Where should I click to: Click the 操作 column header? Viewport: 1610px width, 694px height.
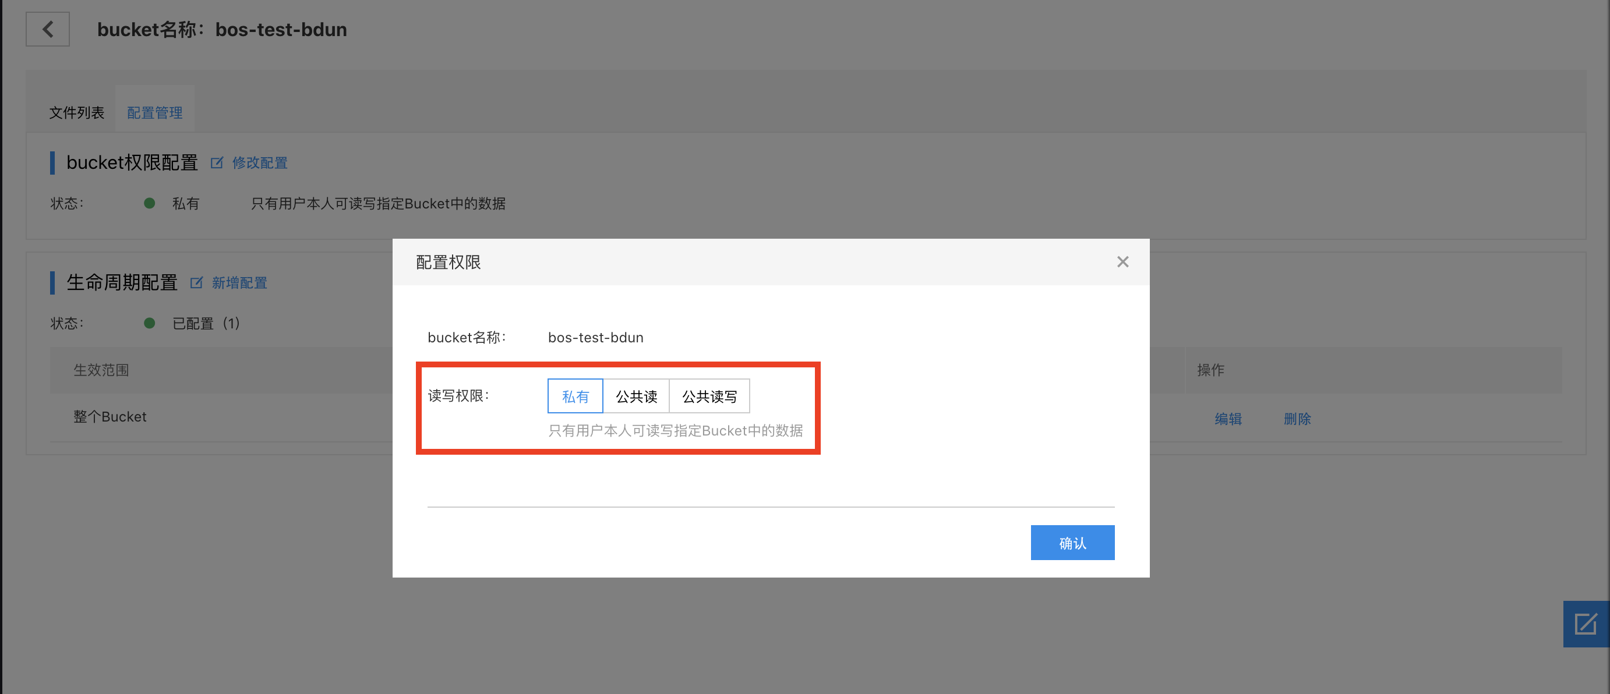pos(1210,370)
